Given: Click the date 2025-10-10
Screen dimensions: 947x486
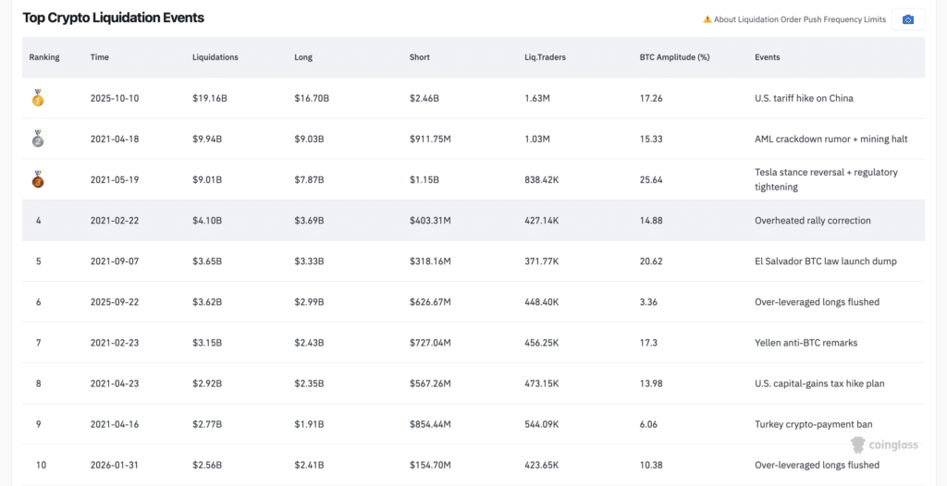Looking at the screenshot, I should (115, 98).
